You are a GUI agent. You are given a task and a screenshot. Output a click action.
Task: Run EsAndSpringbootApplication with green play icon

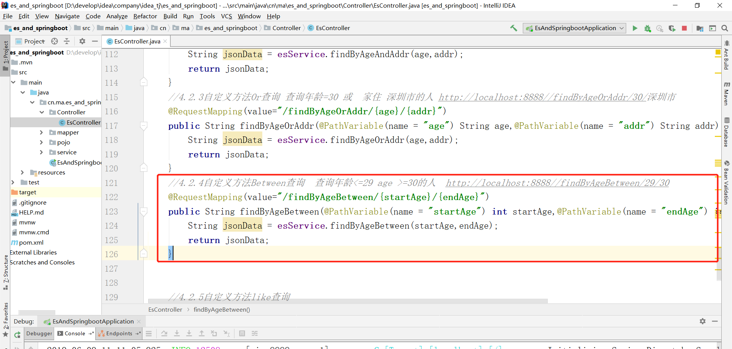pos(635,28)
